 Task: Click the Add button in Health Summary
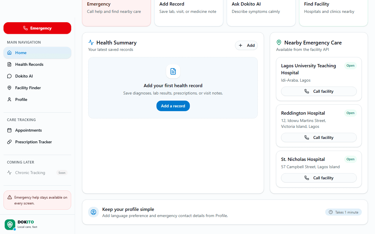[246, 45]
